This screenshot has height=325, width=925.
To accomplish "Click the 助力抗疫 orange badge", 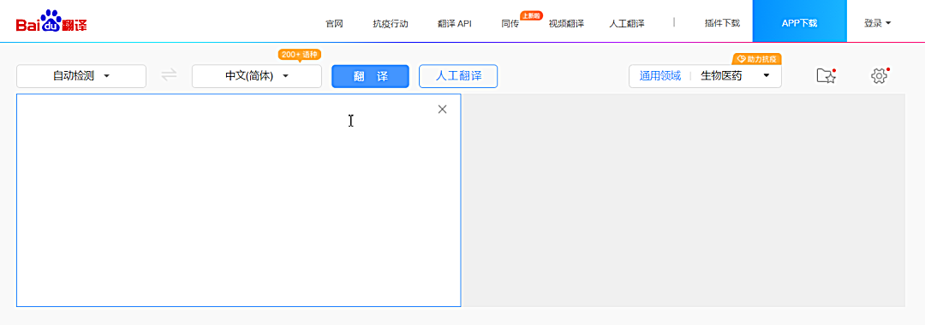I will [x=757, y=59].
